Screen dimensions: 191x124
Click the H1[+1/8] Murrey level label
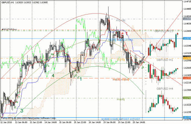tap(120, 21)
